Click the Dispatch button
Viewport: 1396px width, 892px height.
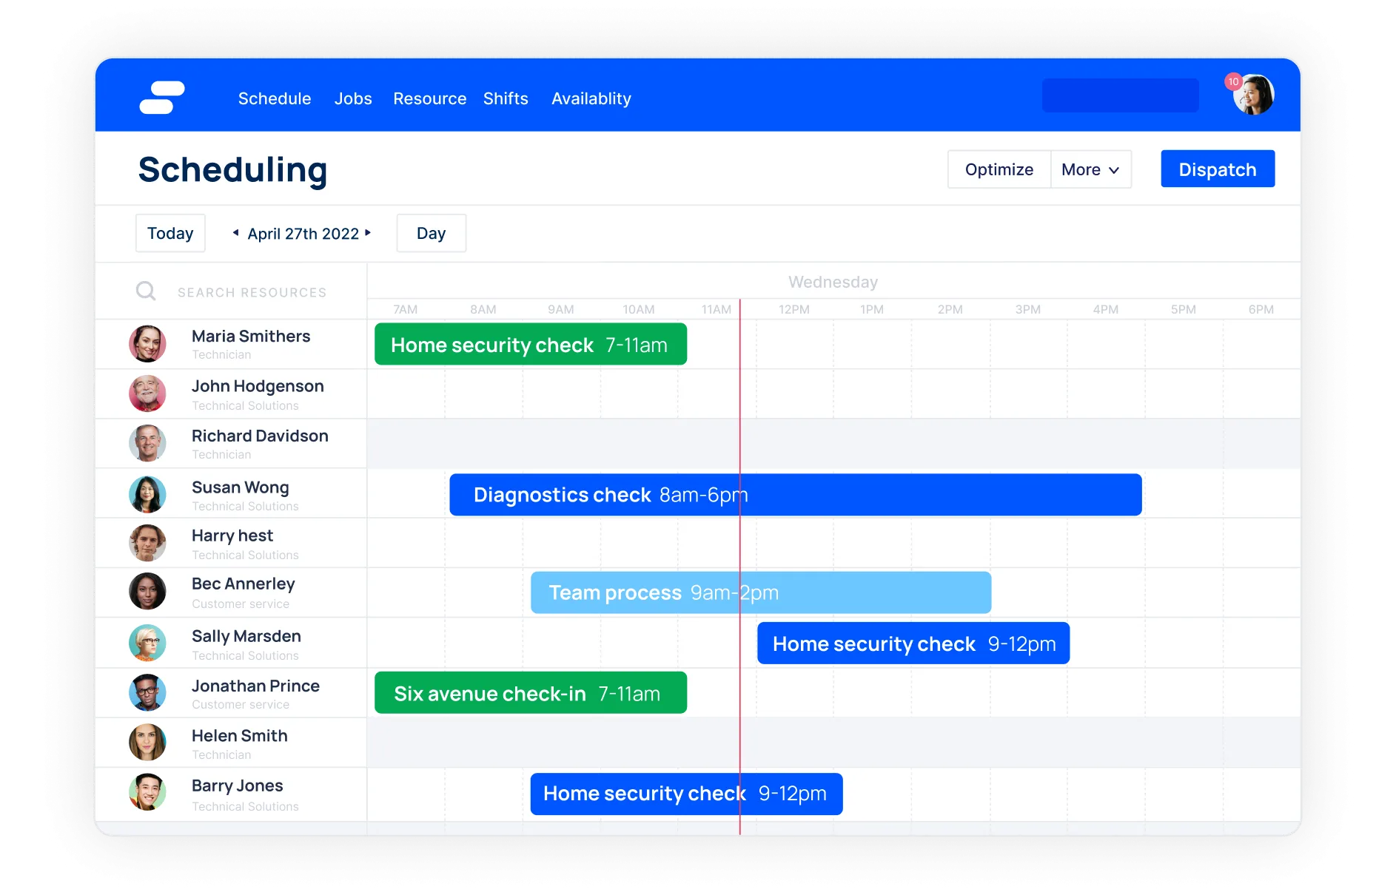(1217, 169)
